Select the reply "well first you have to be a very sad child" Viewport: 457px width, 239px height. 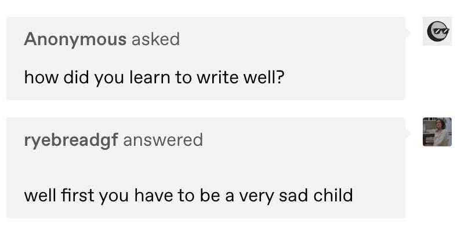[x=188, y=196]
